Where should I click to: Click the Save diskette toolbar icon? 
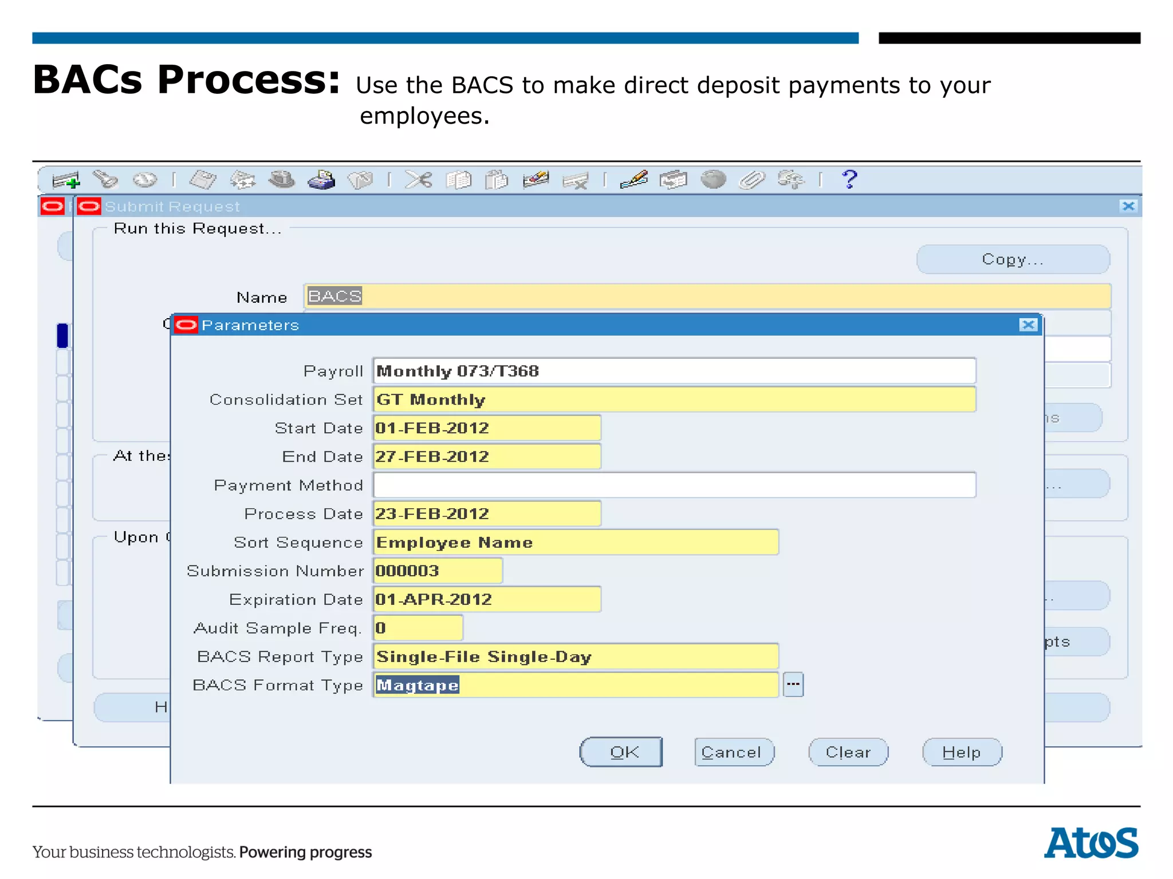203,180
